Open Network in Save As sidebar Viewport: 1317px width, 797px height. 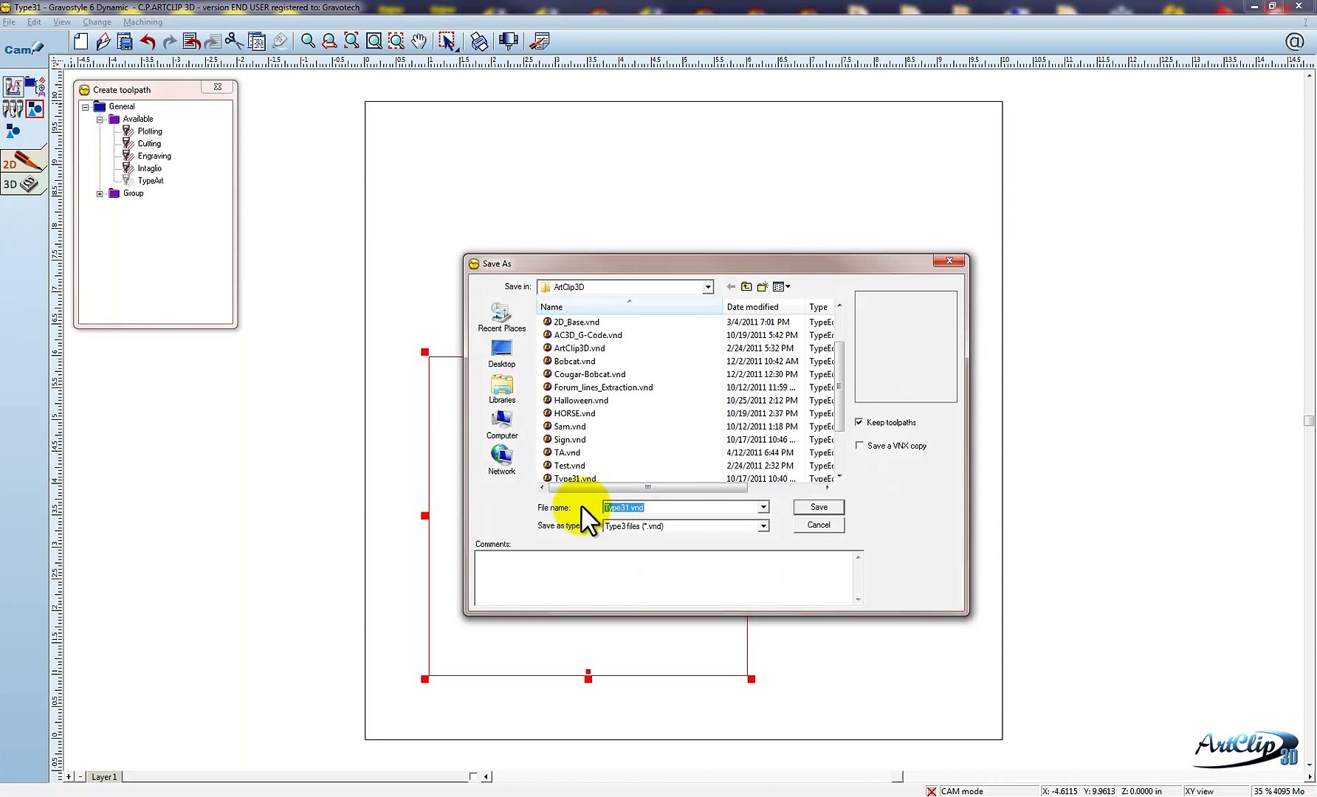pos(502,460)
